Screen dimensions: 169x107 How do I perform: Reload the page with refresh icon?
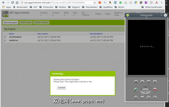(x=13, y=3)
